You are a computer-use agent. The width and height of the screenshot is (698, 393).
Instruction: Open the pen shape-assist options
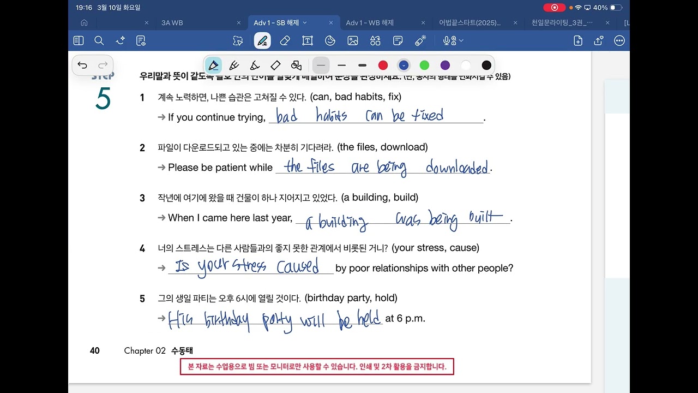point(296,65)
